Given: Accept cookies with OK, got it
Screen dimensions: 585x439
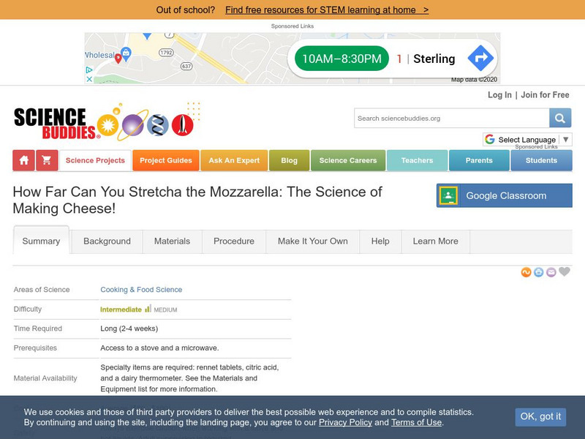Looking at the screenshot, I should tap(540, 416).
